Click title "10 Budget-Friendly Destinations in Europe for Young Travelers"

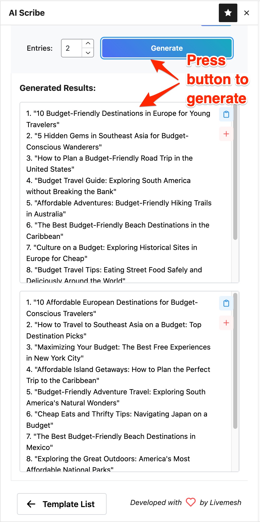point(118,119)
